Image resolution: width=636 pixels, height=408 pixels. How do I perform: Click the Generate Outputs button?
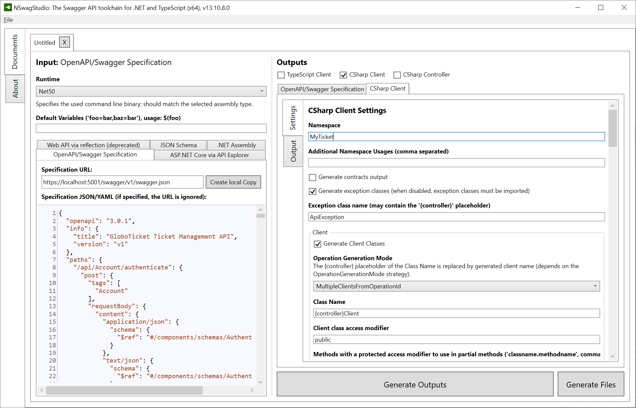(x=415, y=384)
